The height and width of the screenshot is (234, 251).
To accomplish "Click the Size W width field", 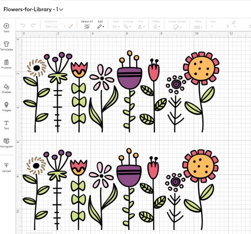I will [218, 27].
